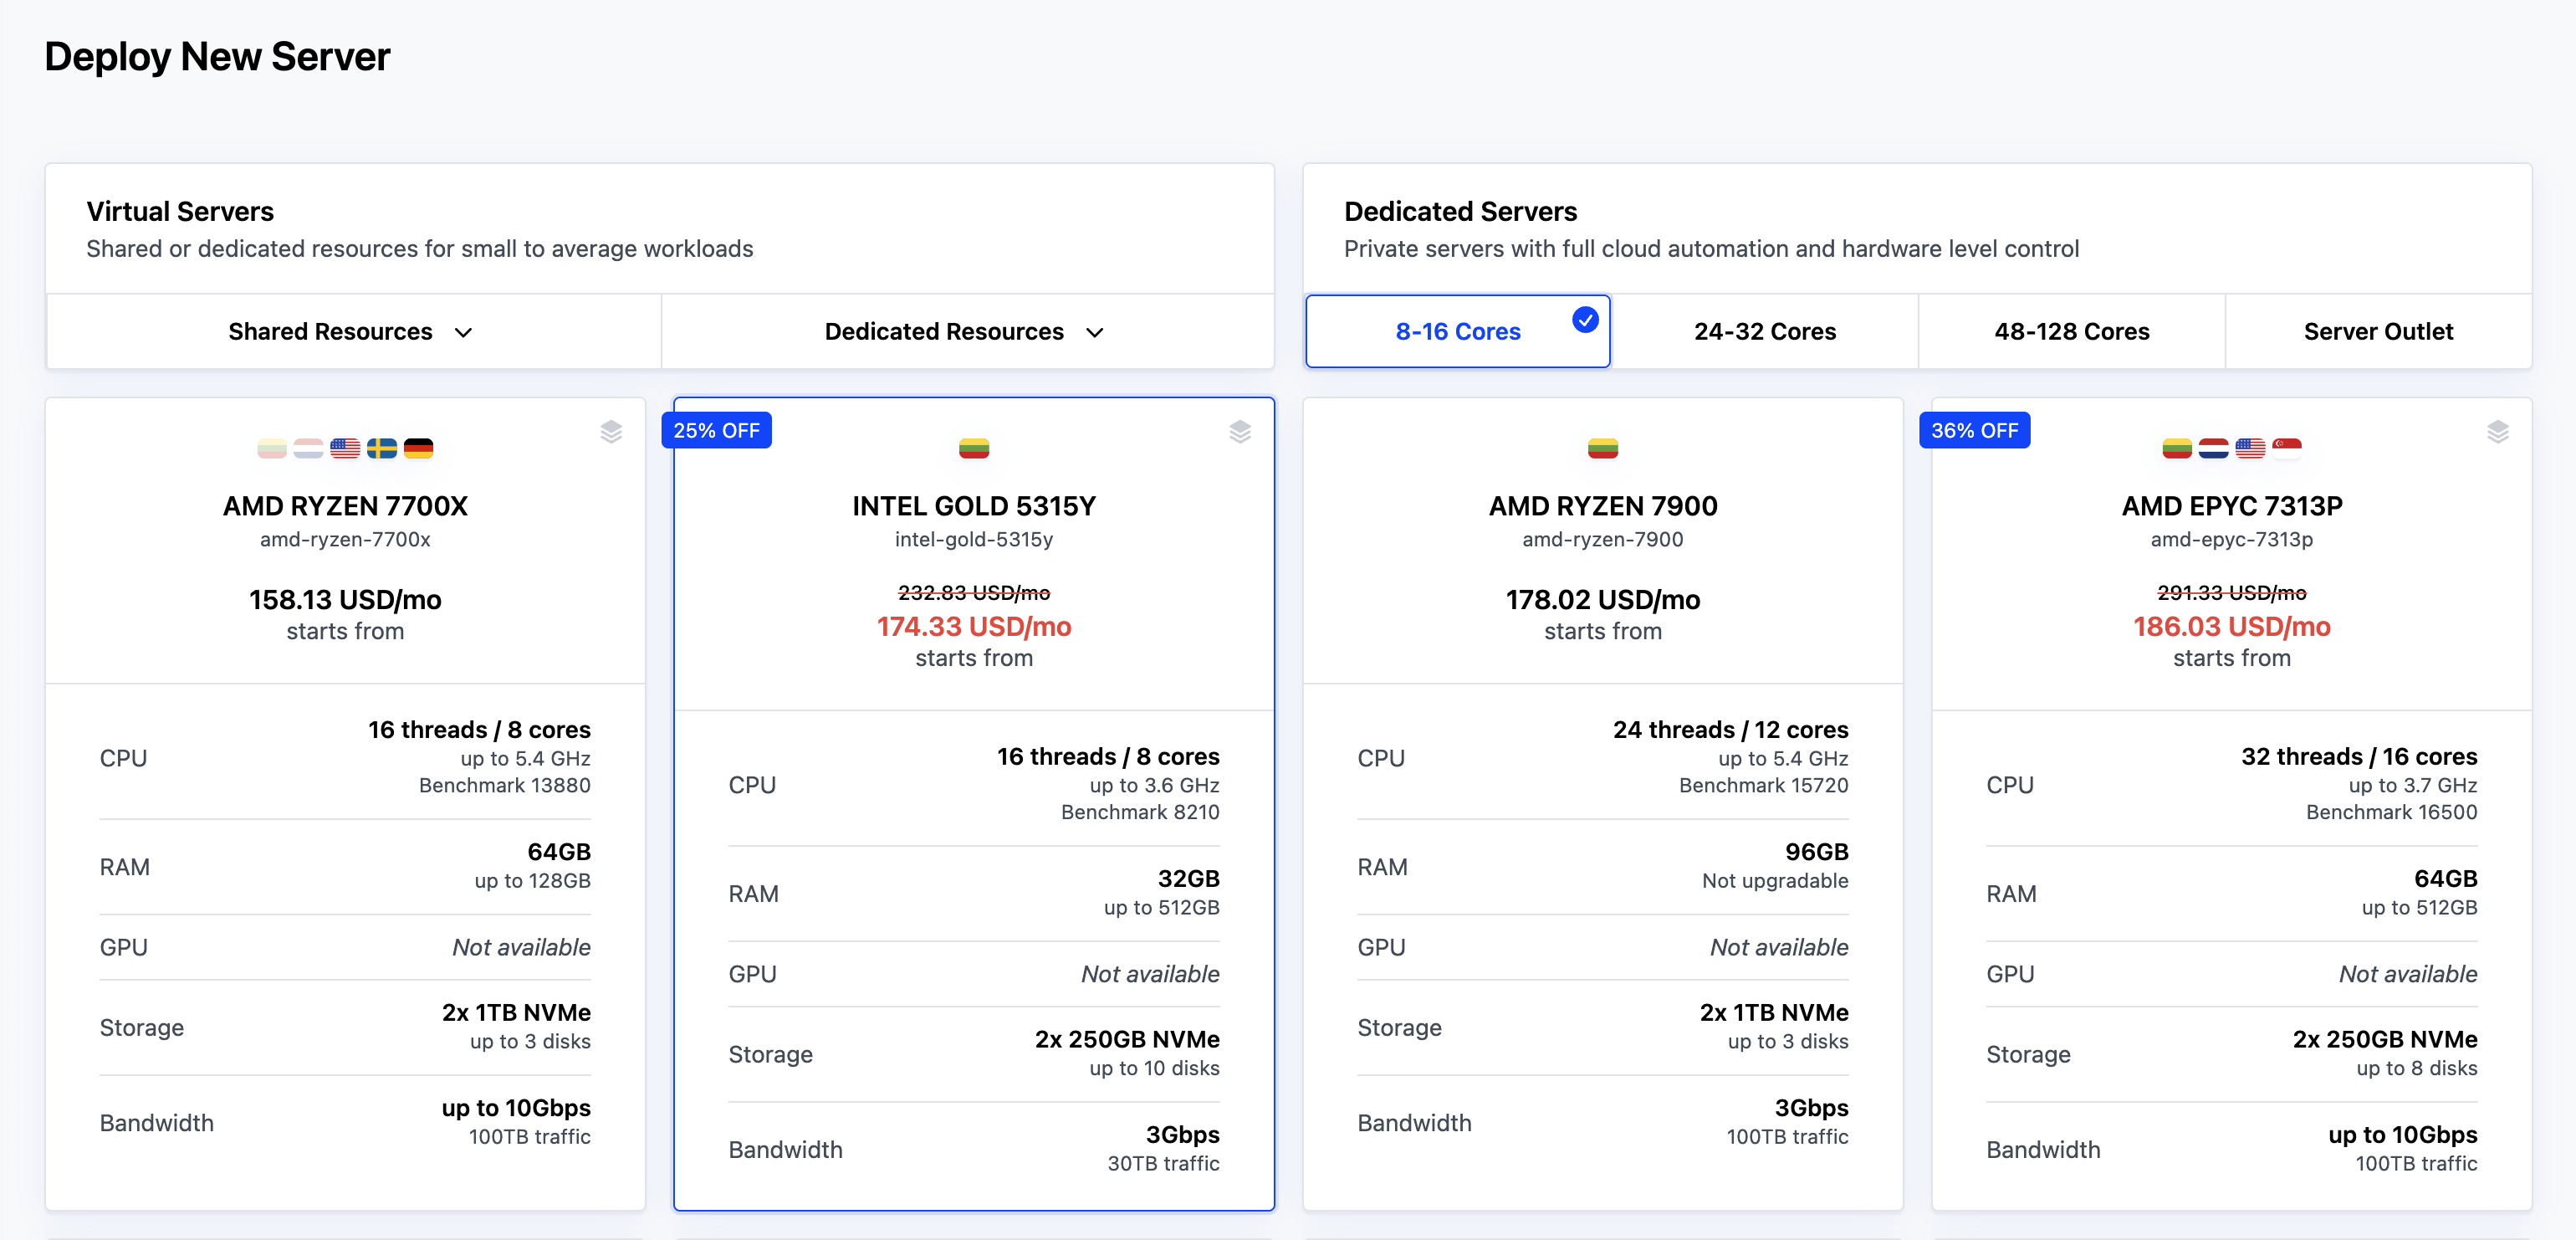Viewport: 2576px width, 1240px height.
Task: Open the Server Outlet tab
Action: (x=2377, y=331)
